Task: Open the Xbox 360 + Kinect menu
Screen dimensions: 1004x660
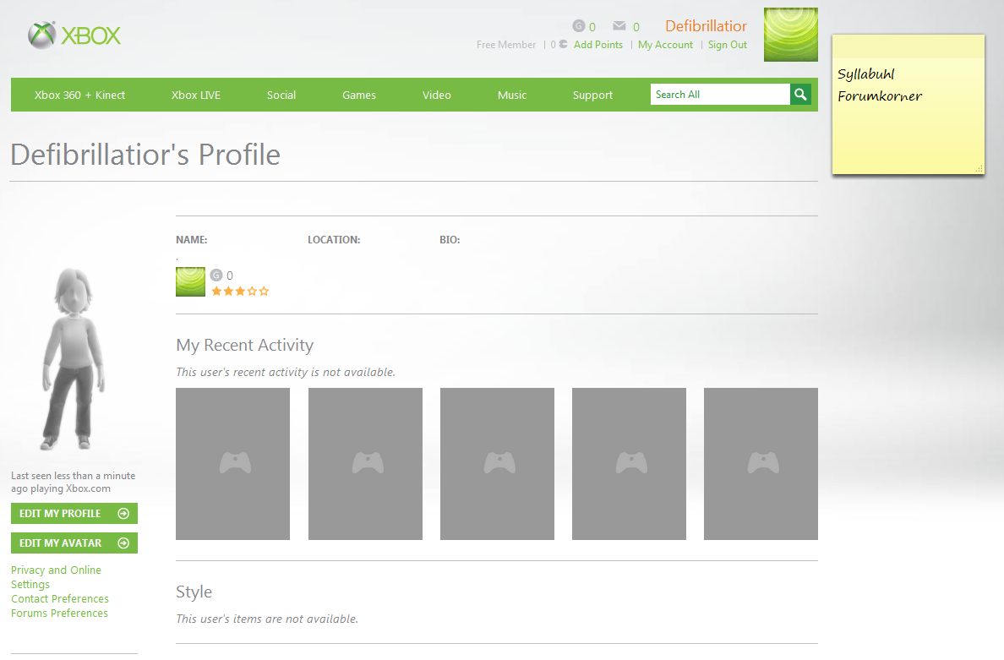Action: point(79,95)
